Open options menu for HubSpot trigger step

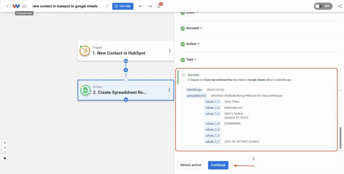(x=170, y=51)
